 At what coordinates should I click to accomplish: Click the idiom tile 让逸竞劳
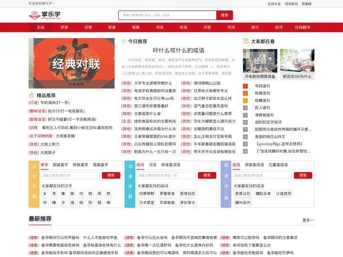click(x=283, y=194)
